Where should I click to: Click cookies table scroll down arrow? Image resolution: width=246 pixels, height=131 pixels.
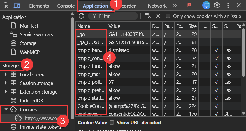pos(243,113)
